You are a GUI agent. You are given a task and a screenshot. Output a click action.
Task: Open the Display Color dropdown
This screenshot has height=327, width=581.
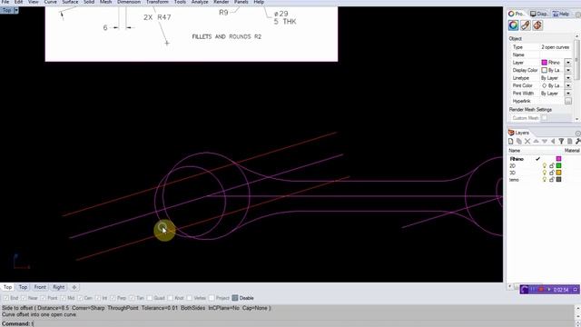(x=568, y=70)
